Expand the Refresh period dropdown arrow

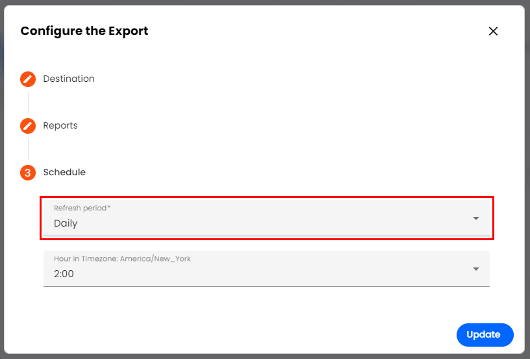tap(476, 218)
